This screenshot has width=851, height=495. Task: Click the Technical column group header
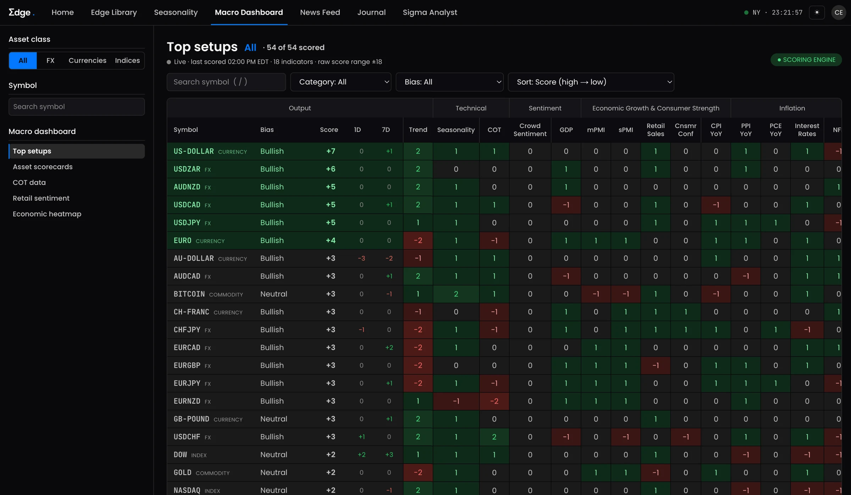click(x=471, y=108)
